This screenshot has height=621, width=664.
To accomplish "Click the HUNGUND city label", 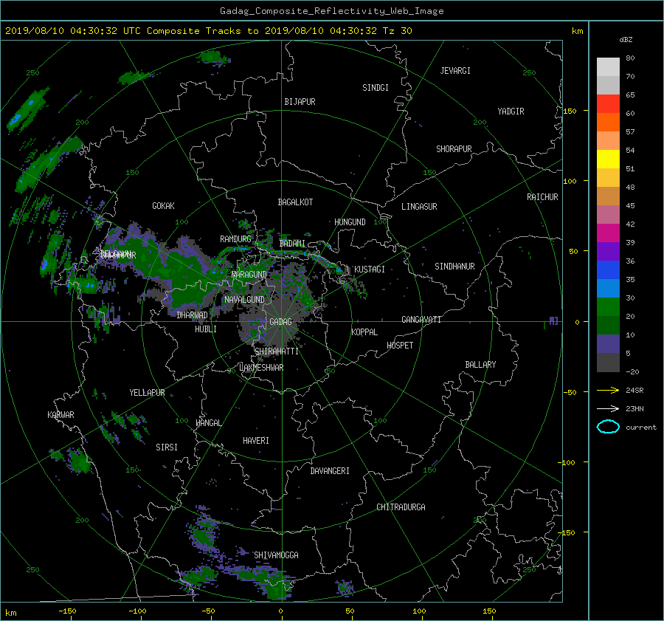I will coord(350,222).
